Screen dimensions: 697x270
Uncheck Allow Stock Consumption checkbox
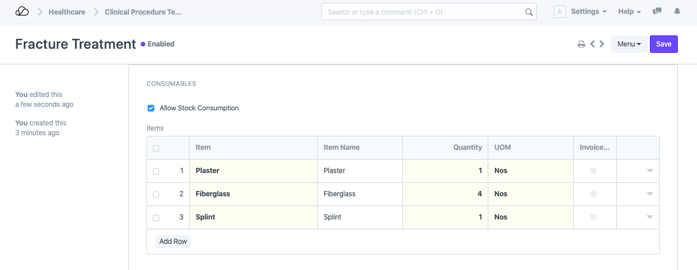point(151,108)
